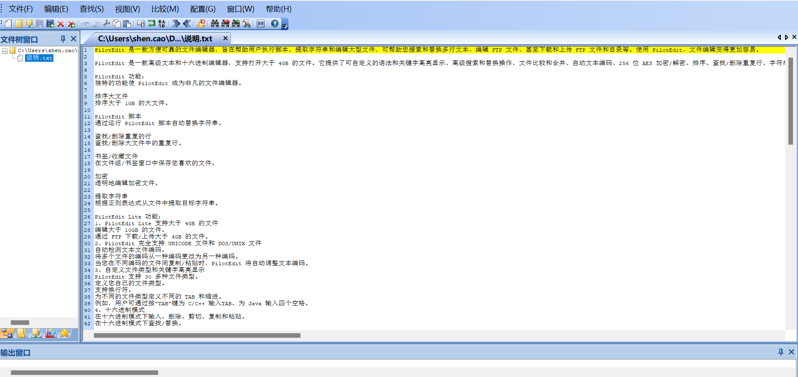798x377 pixels.
Task: Toggle pin on the 输出窗口 panel
Action: pos(781,352)
